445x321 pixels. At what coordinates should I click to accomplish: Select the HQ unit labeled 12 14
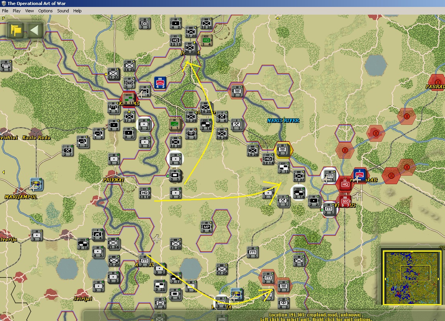pyautogui.click(x=268, y=159)
